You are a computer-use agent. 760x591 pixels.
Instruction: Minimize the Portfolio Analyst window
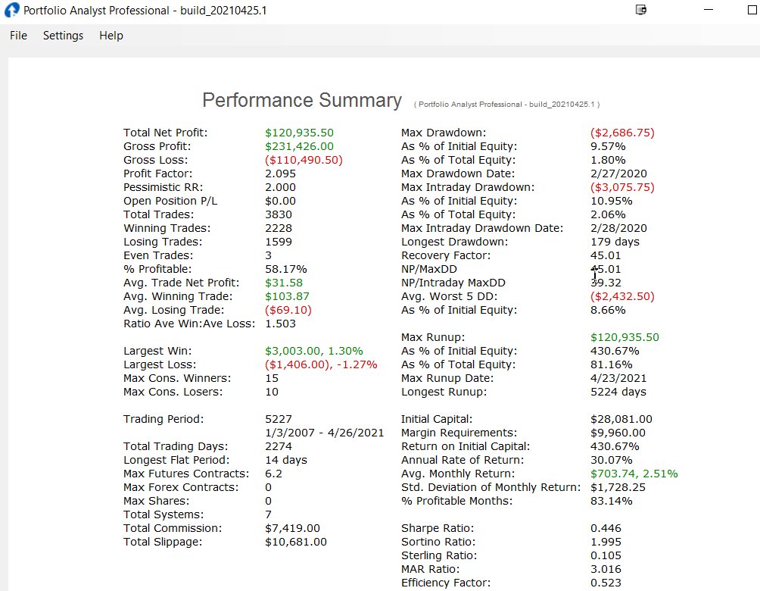[x=709, y=10]
